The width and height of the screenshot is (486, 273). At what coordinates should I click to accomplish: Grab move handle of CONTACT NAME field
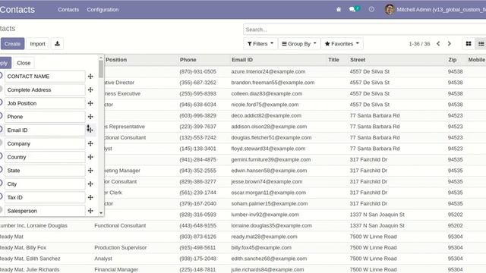click(x=90, y=76)
